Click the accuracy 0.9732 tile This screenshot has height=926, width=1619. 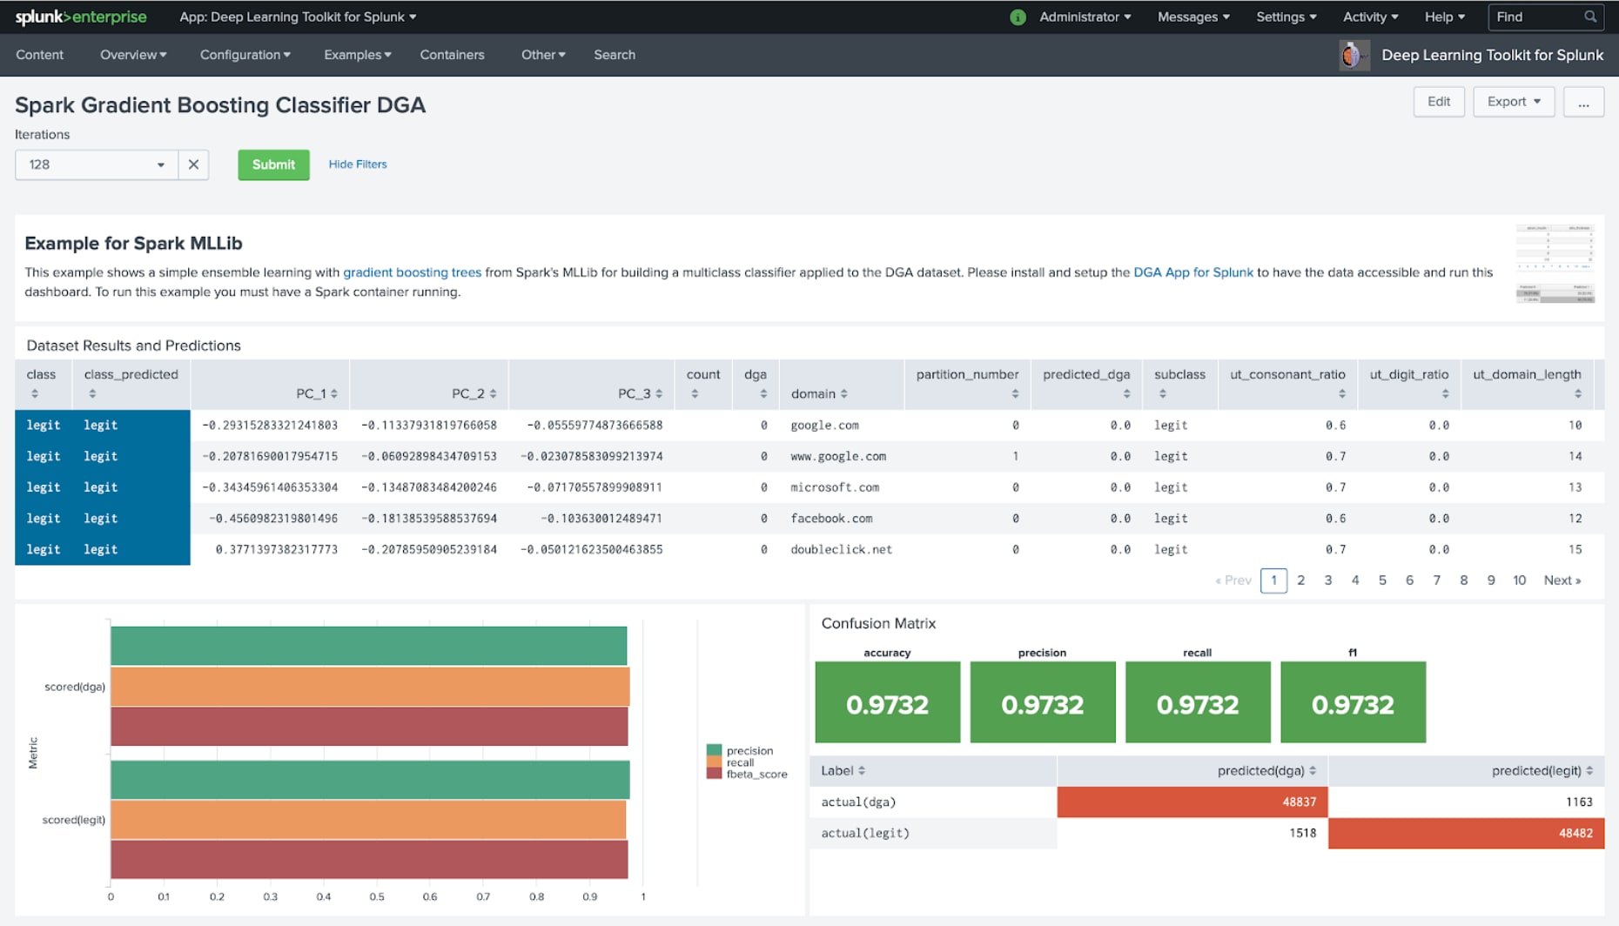tap(887, 702)
